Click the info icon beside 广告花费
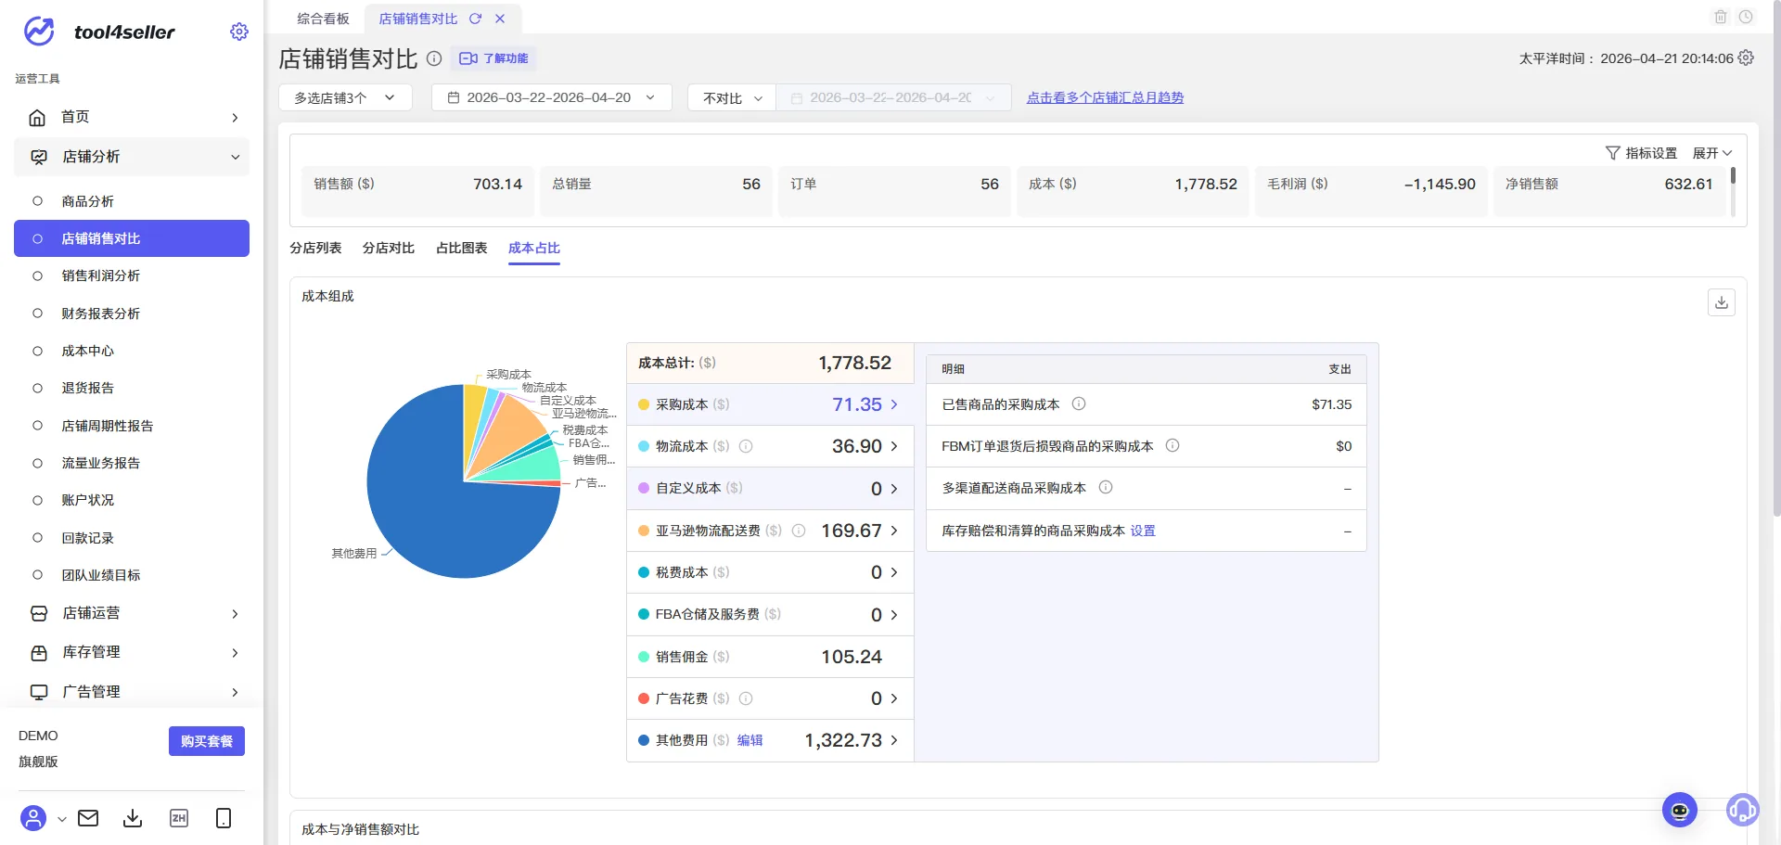Image resolution: width=1781 pixels, height=845 pixels. click(746, 698)
